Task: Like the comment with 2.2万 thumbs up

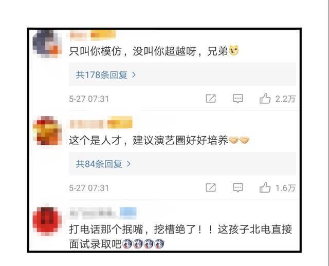Action: [x=265, y=98]
